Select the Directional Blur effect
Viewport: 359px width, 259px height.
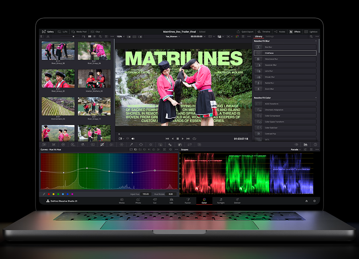tap(285, 59)
